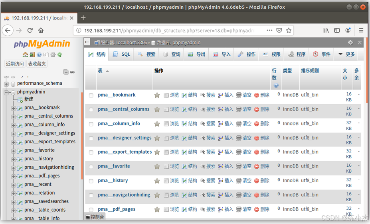The height and width of the screenshot is (224, 370).
Task: Expand pma__history node in sidebar tree
Action: point(14,159)
